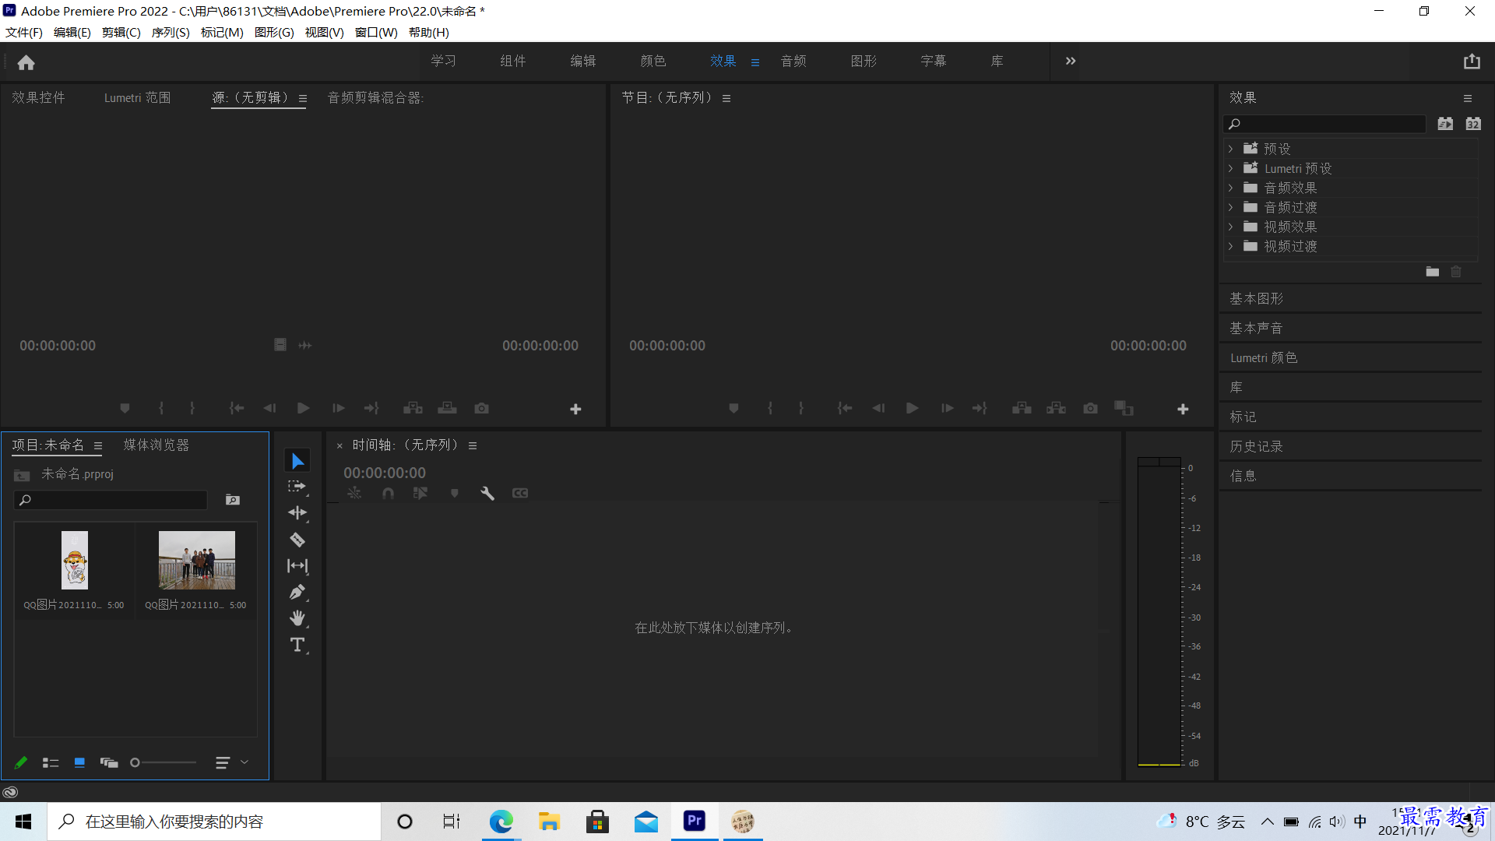Open the 序列(S) menu
This screenshot has height=841, width=1495.
pos(171,32)
